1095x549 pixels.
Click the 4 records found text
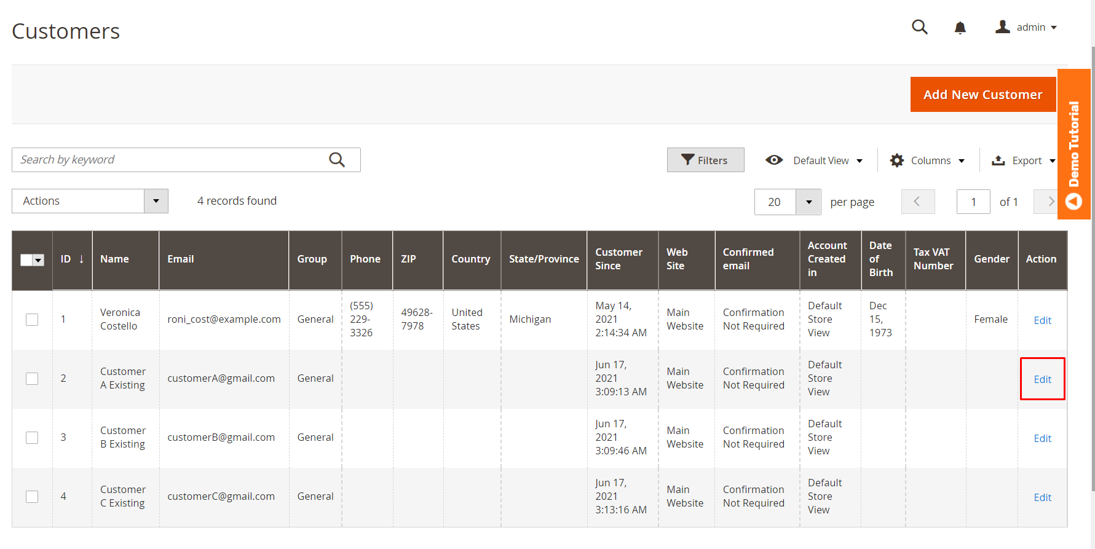237,201
